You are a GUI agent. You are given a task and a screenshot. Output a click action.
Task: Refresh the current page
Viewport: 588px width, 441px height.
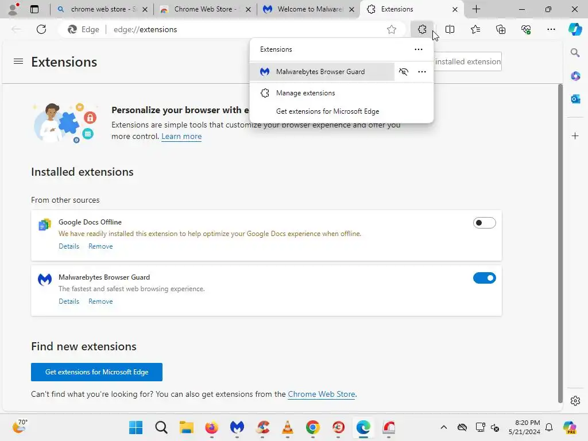click(x=41, y=29)
